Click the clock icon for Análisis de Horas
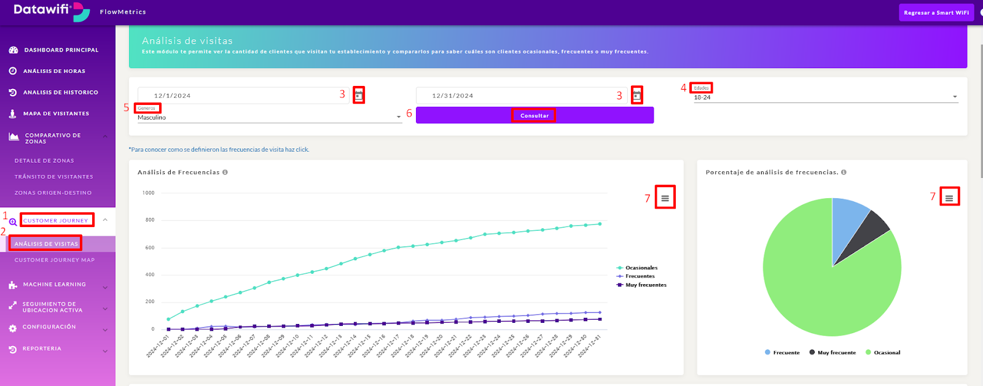This screenshot has height=386, width=983. click(x=13, y=71)
